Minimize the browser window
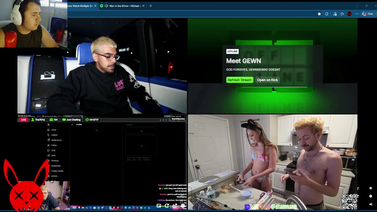 (357, 6)
